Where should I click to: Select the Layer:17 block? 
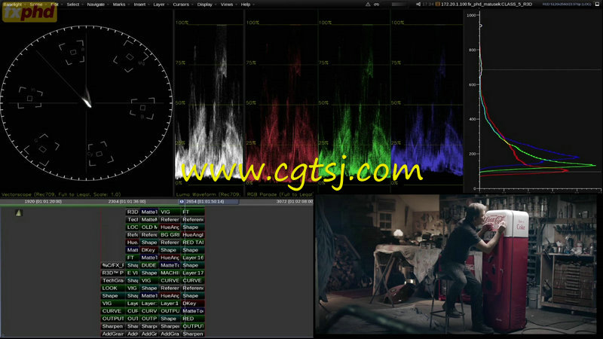(x=193, y=273)
